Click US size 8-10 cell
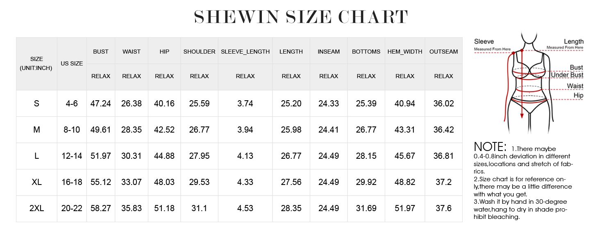This screenshot has width=602, height=232. coord(72,130)
